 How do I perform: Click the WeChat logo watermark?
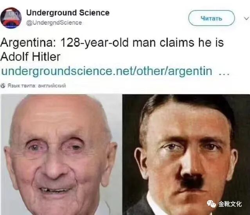(211, 204)
